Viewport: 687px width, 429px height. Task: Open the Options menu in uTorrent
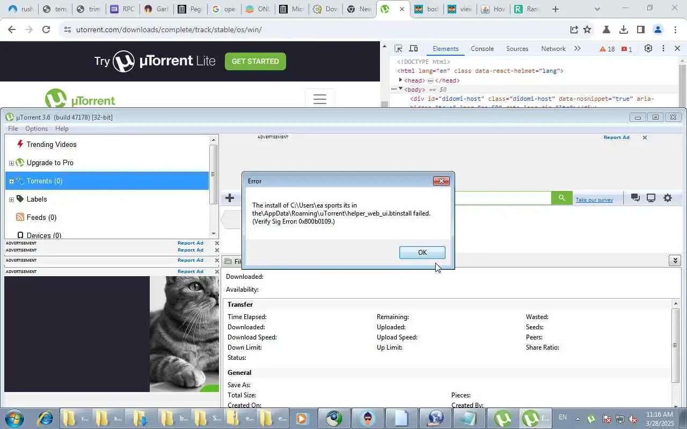(x=36, y=129)
